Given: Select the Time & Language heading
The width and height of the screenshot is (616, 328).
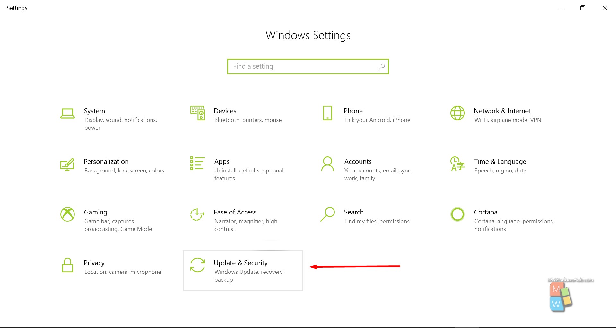Looking at the screenshot, I should click(x=500, y=162).
